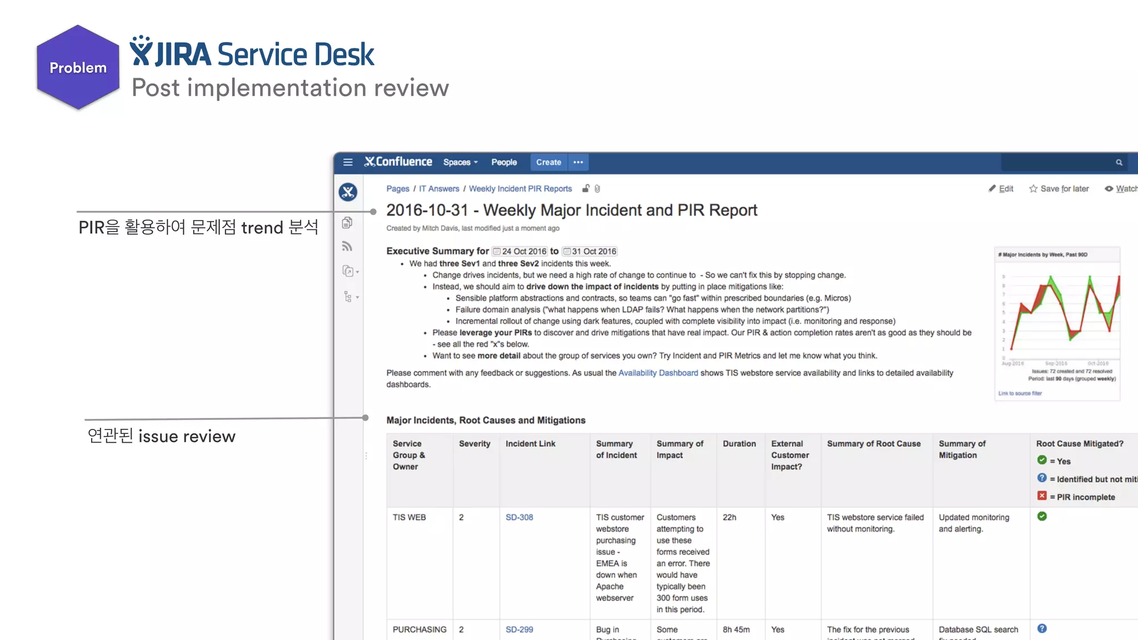The image size is (1138, 640).
Task: Click the blue question icon in PURCHASING row
Action: point(1042,628)
